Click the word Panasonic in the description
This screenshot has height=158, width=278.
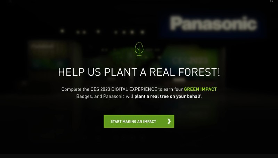coord(114,96)
